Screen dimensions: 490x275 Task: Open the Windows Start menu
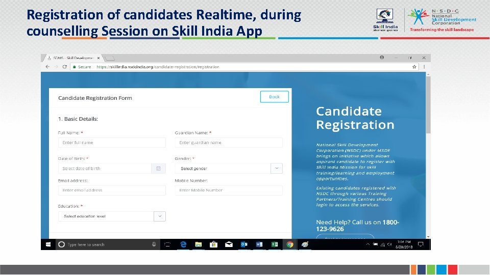coord(48,244)
